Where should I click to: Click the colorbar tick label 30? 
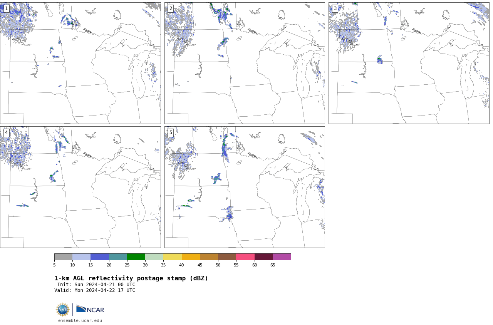click(x=145, y=265)
